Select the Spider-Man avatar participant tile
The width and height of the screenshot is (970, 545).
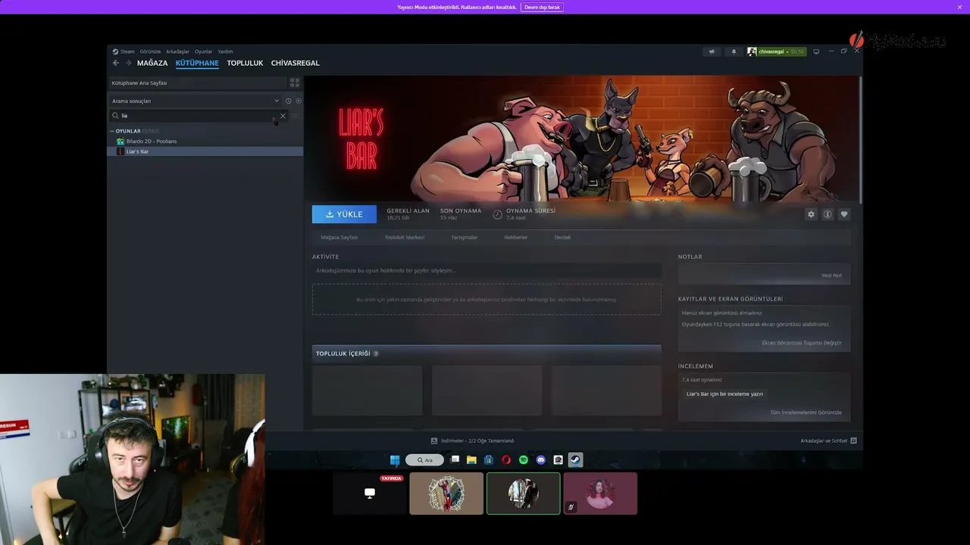coord(446,494)
